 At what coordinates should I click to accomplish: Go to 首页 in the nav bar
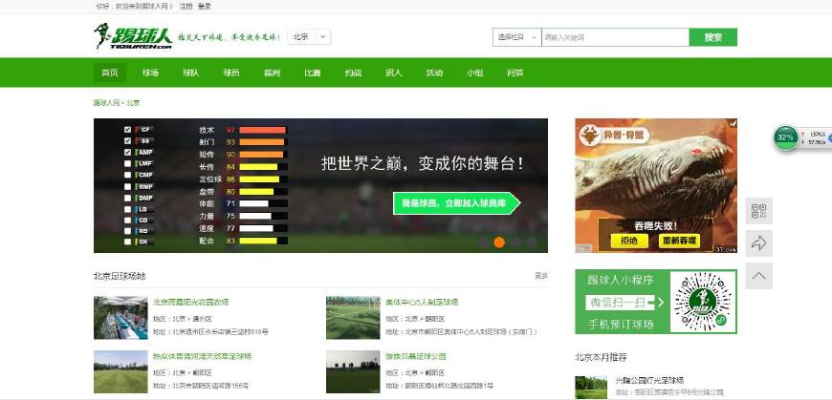pyautogui.click(x=110, y=73)
